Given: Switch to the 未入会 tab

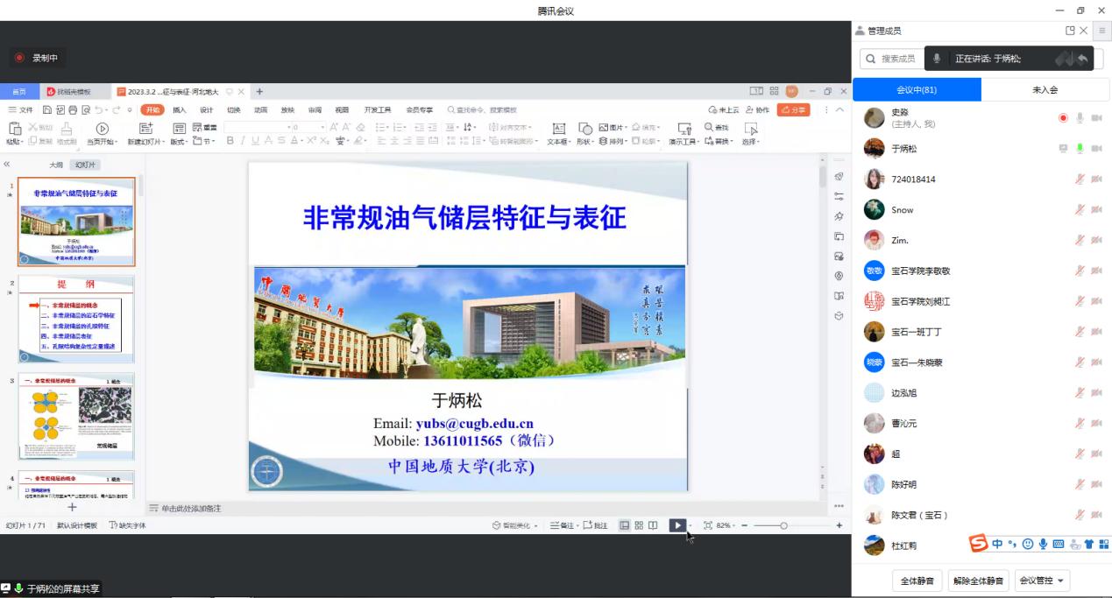Looking at the screenshot, I should [x=1045, y=89].
